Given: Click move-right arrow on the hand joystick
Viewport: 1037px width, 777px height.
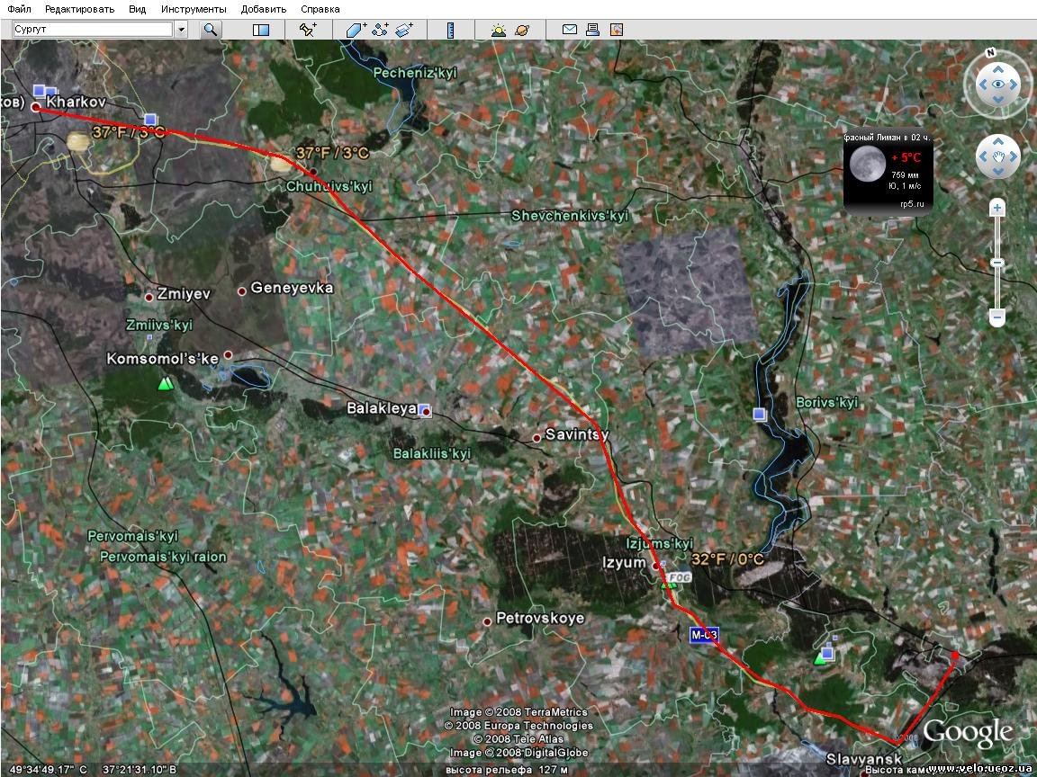Looking at the screenshot, I should click(1014, 156).
